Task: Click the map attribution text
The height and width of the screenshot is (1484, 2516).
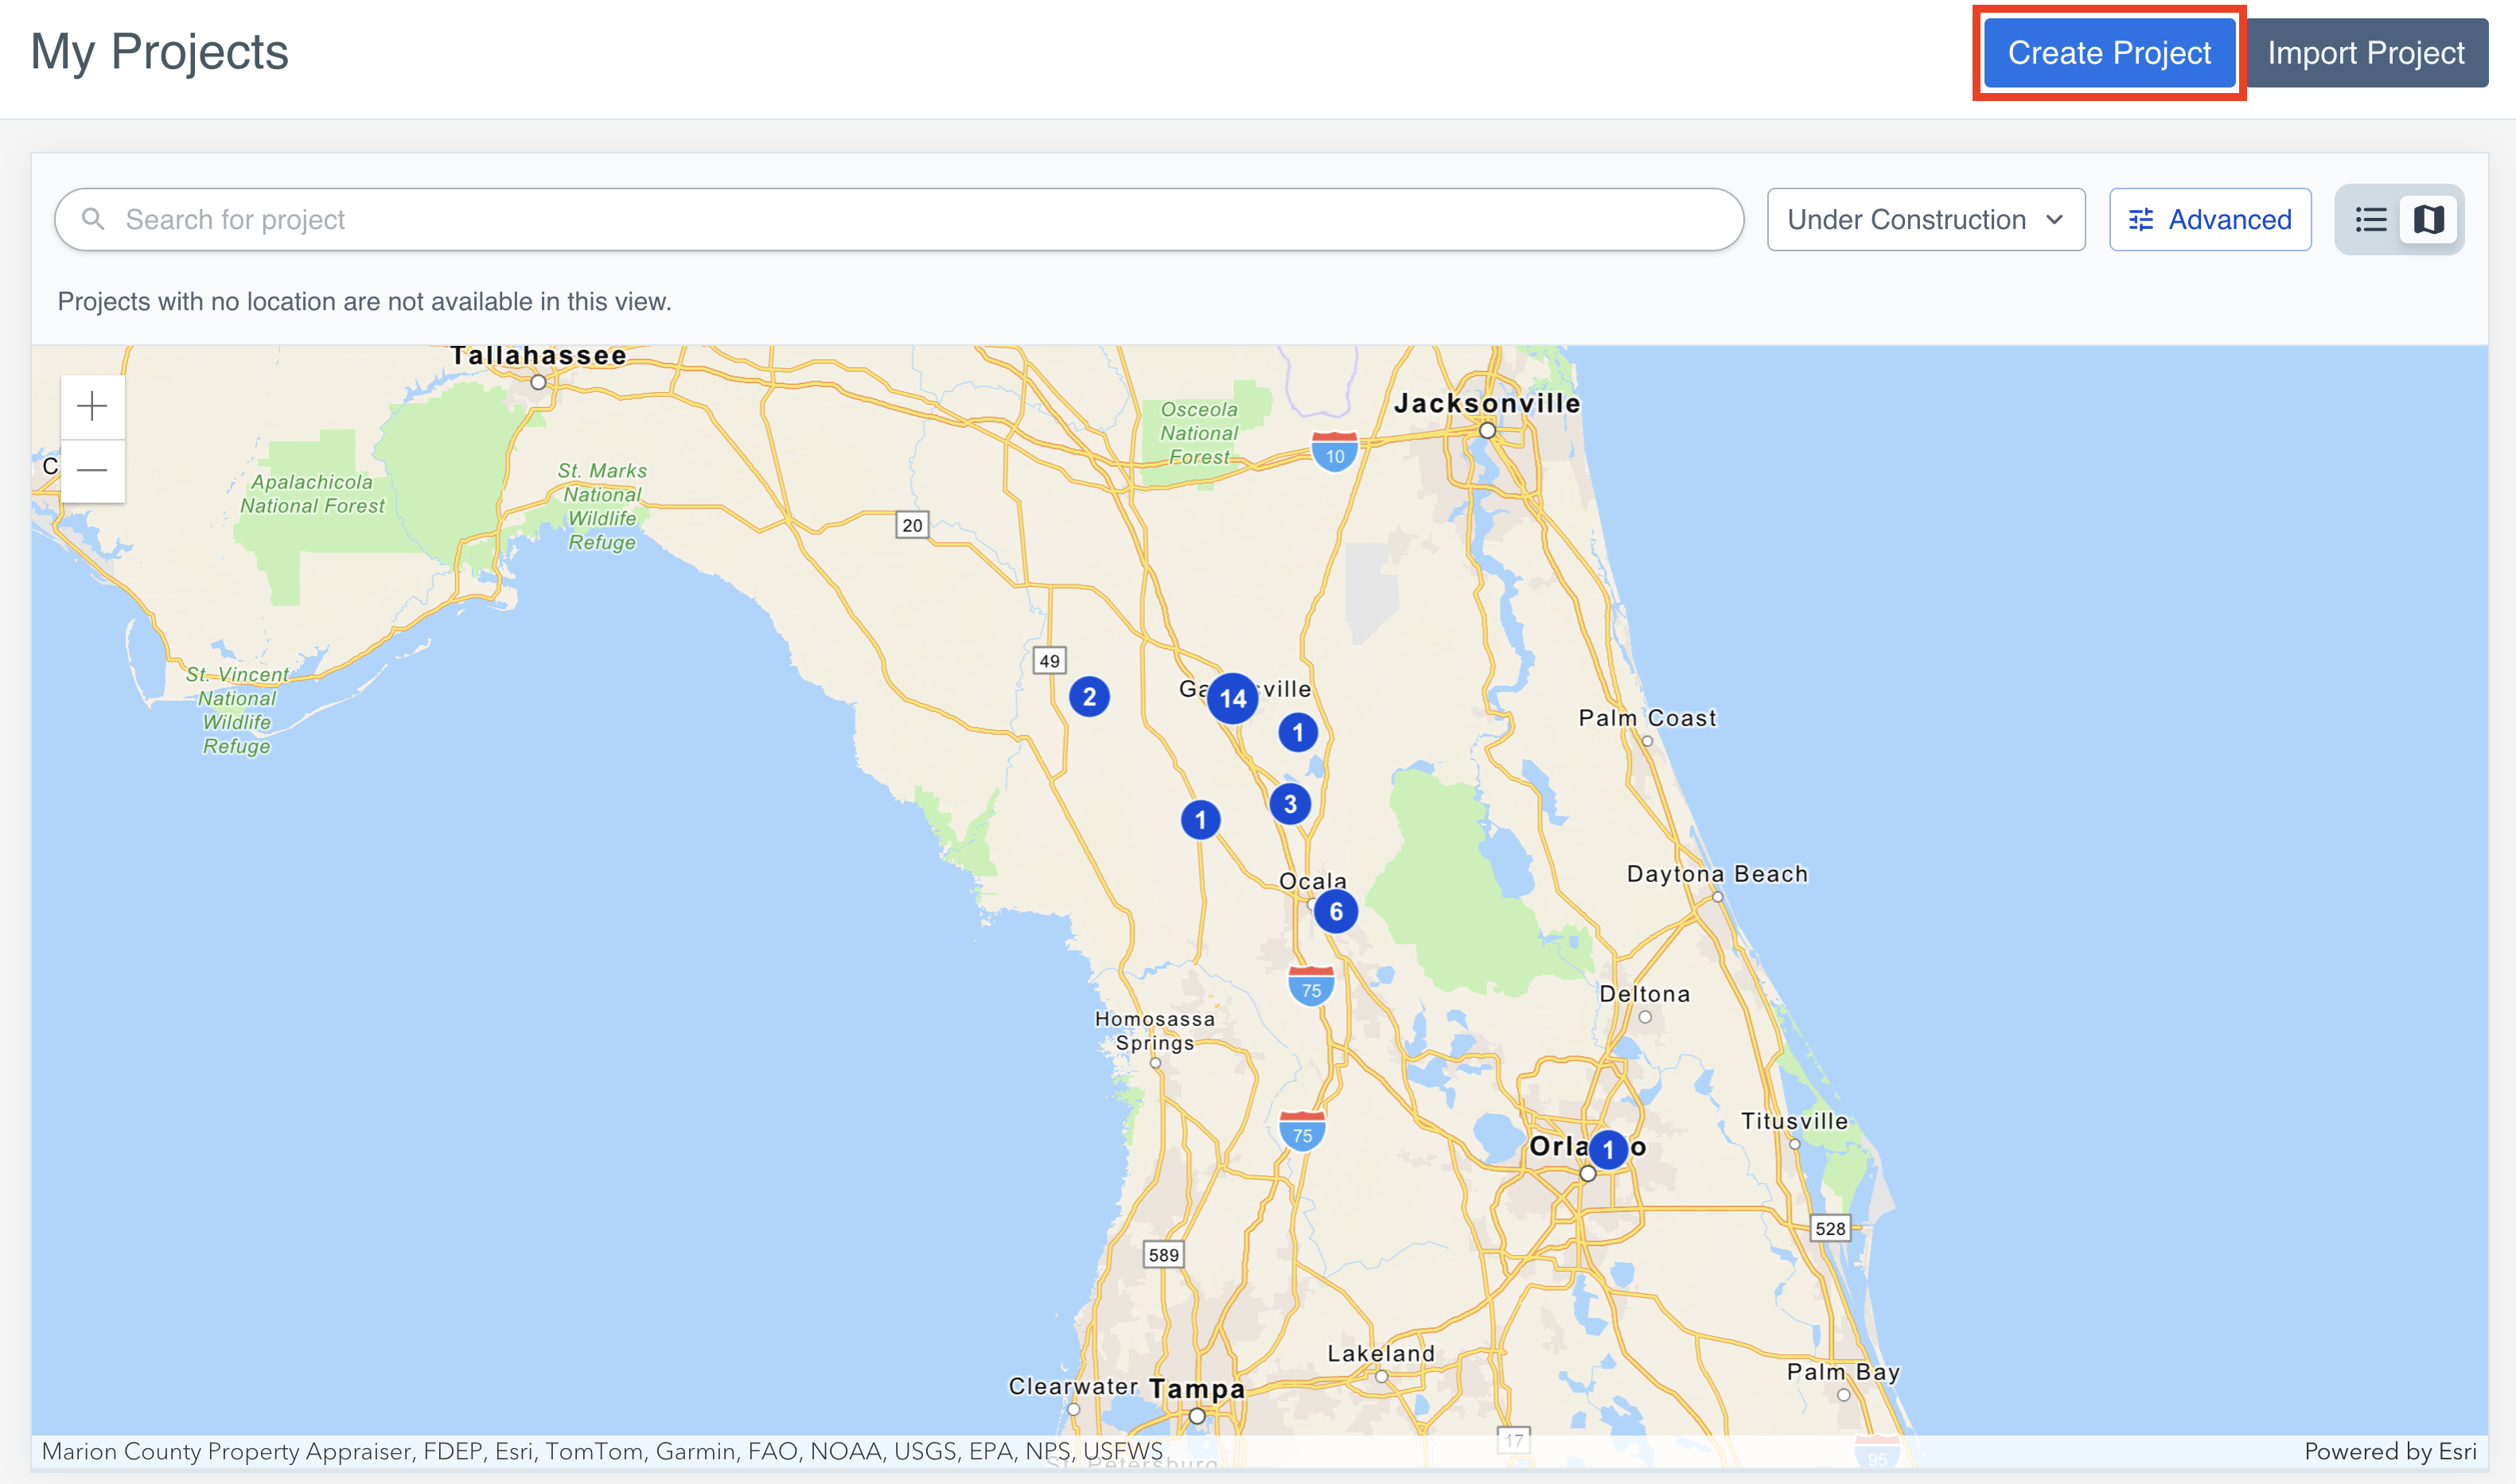Action: pyautogui.click(x=602, y=1451)
